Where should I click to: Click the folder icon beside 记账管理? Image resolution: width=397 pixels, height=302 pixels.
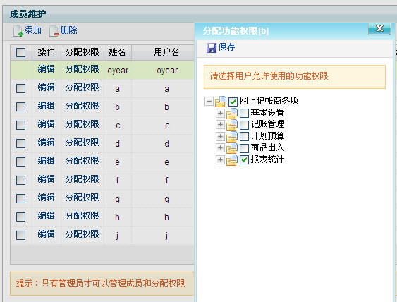(232, 125)
